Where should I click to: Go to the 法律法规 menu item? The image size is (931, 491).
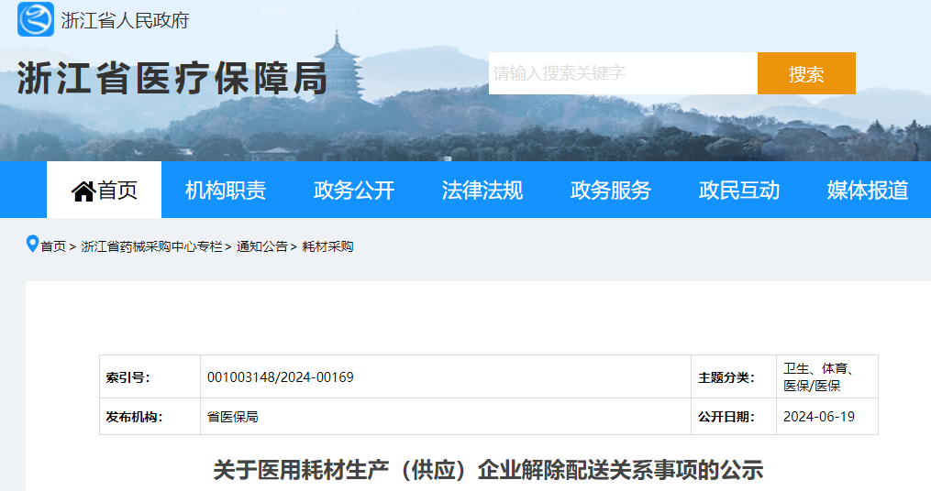pyautogui.click(x=482, y=191)
